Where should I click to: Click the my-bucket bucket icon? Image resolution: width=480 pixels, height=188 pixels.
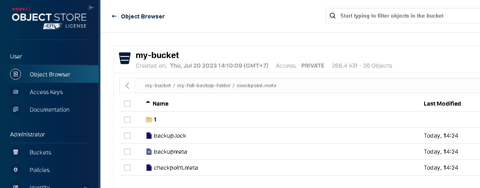coord(125,58)
